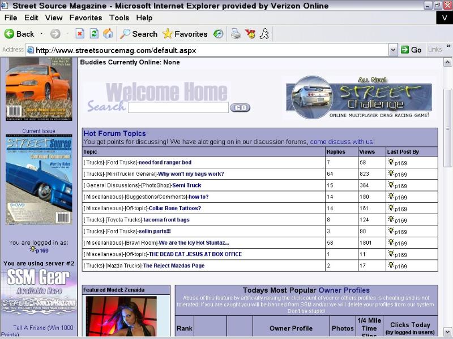Open the toolbar Search pane
This screenshot has height=339, width=453.
pos(139,34)
